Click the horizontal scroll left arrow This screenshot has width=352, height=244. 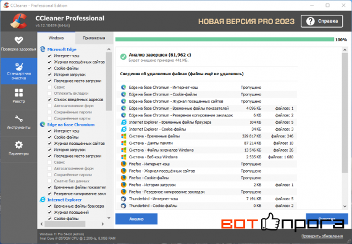41,224
